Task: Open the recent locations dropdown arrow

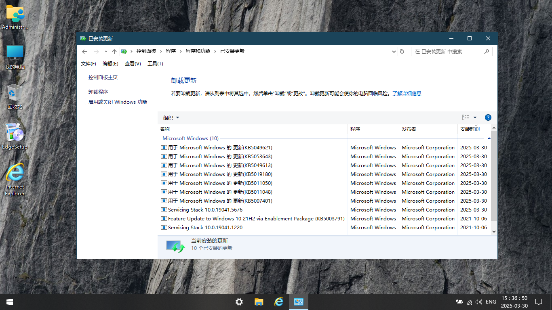Action: point(106,52)
